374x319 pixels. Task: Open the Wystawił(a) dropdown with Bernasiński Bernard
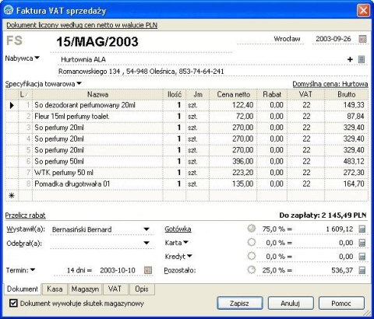pyautogui.click(x=146, y=230)
